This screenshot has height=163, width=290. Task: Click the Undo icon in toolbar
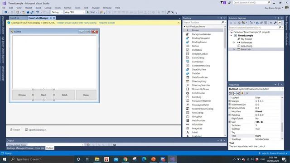point(38,12)
